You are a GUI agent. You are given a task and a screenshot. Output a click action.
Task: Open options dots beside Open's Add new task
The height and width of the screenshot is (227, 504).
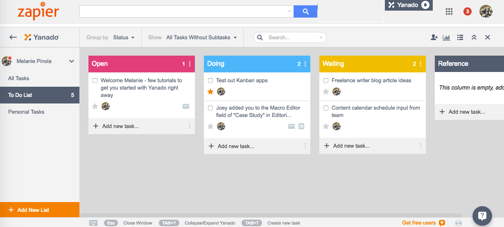pyautogui.click(x=190, y=126)
